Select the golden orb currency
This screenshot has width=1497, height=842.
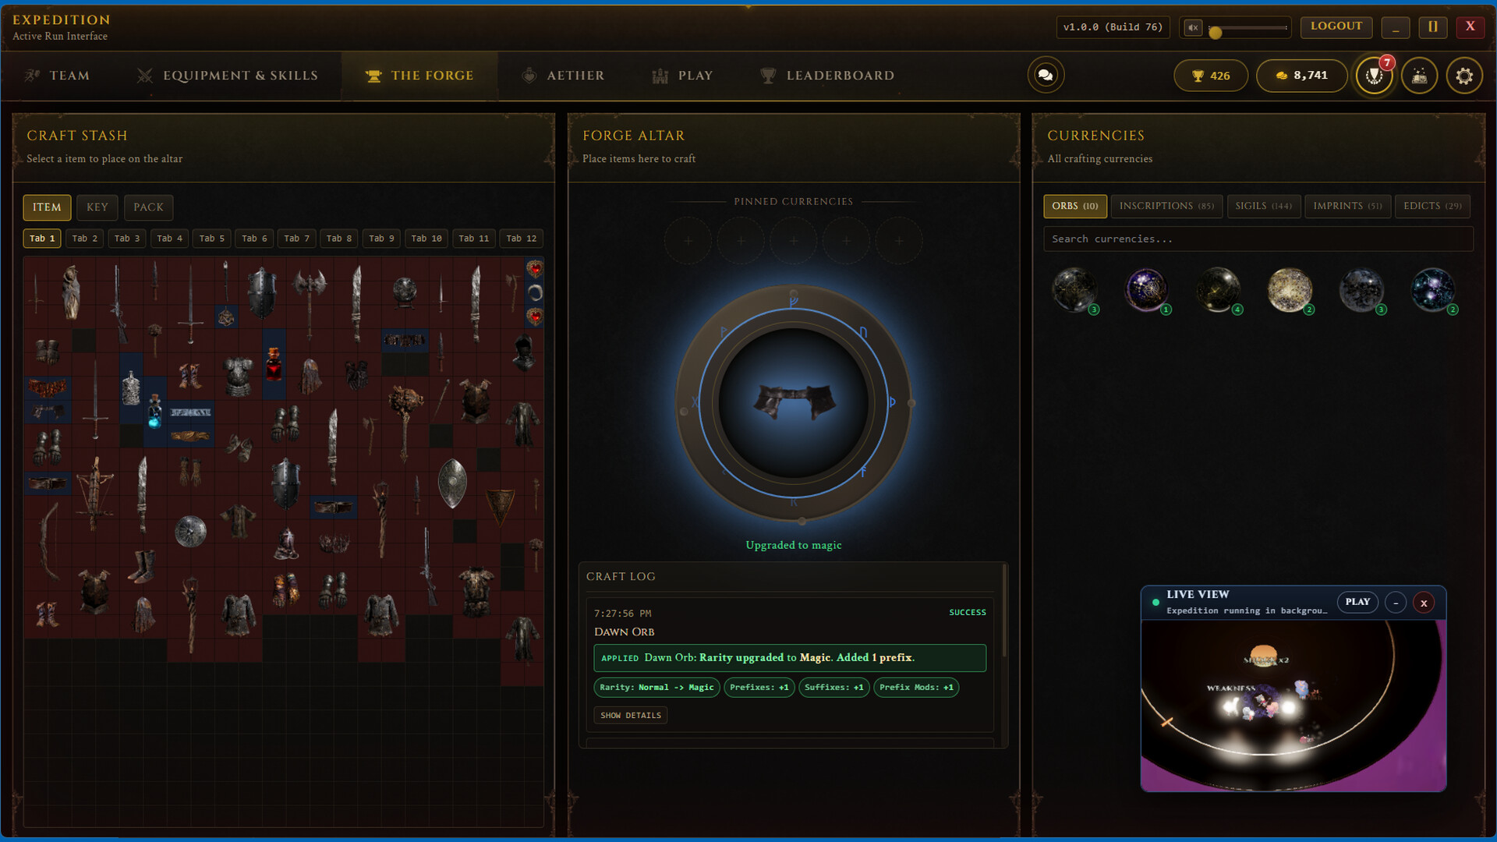[x=1290, y=290]
